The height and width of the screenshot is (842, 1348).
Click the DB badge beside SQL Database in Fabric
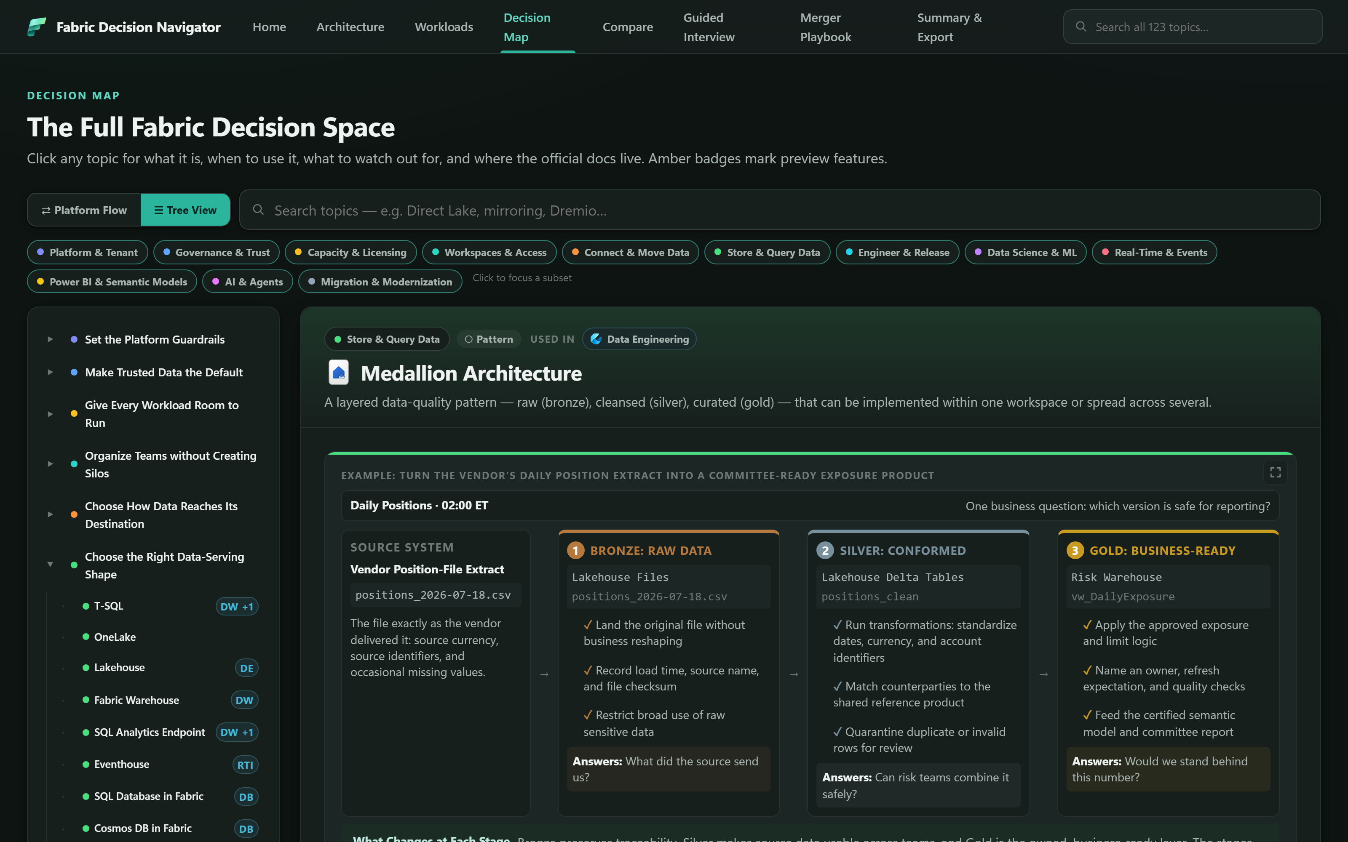[246, 797]
